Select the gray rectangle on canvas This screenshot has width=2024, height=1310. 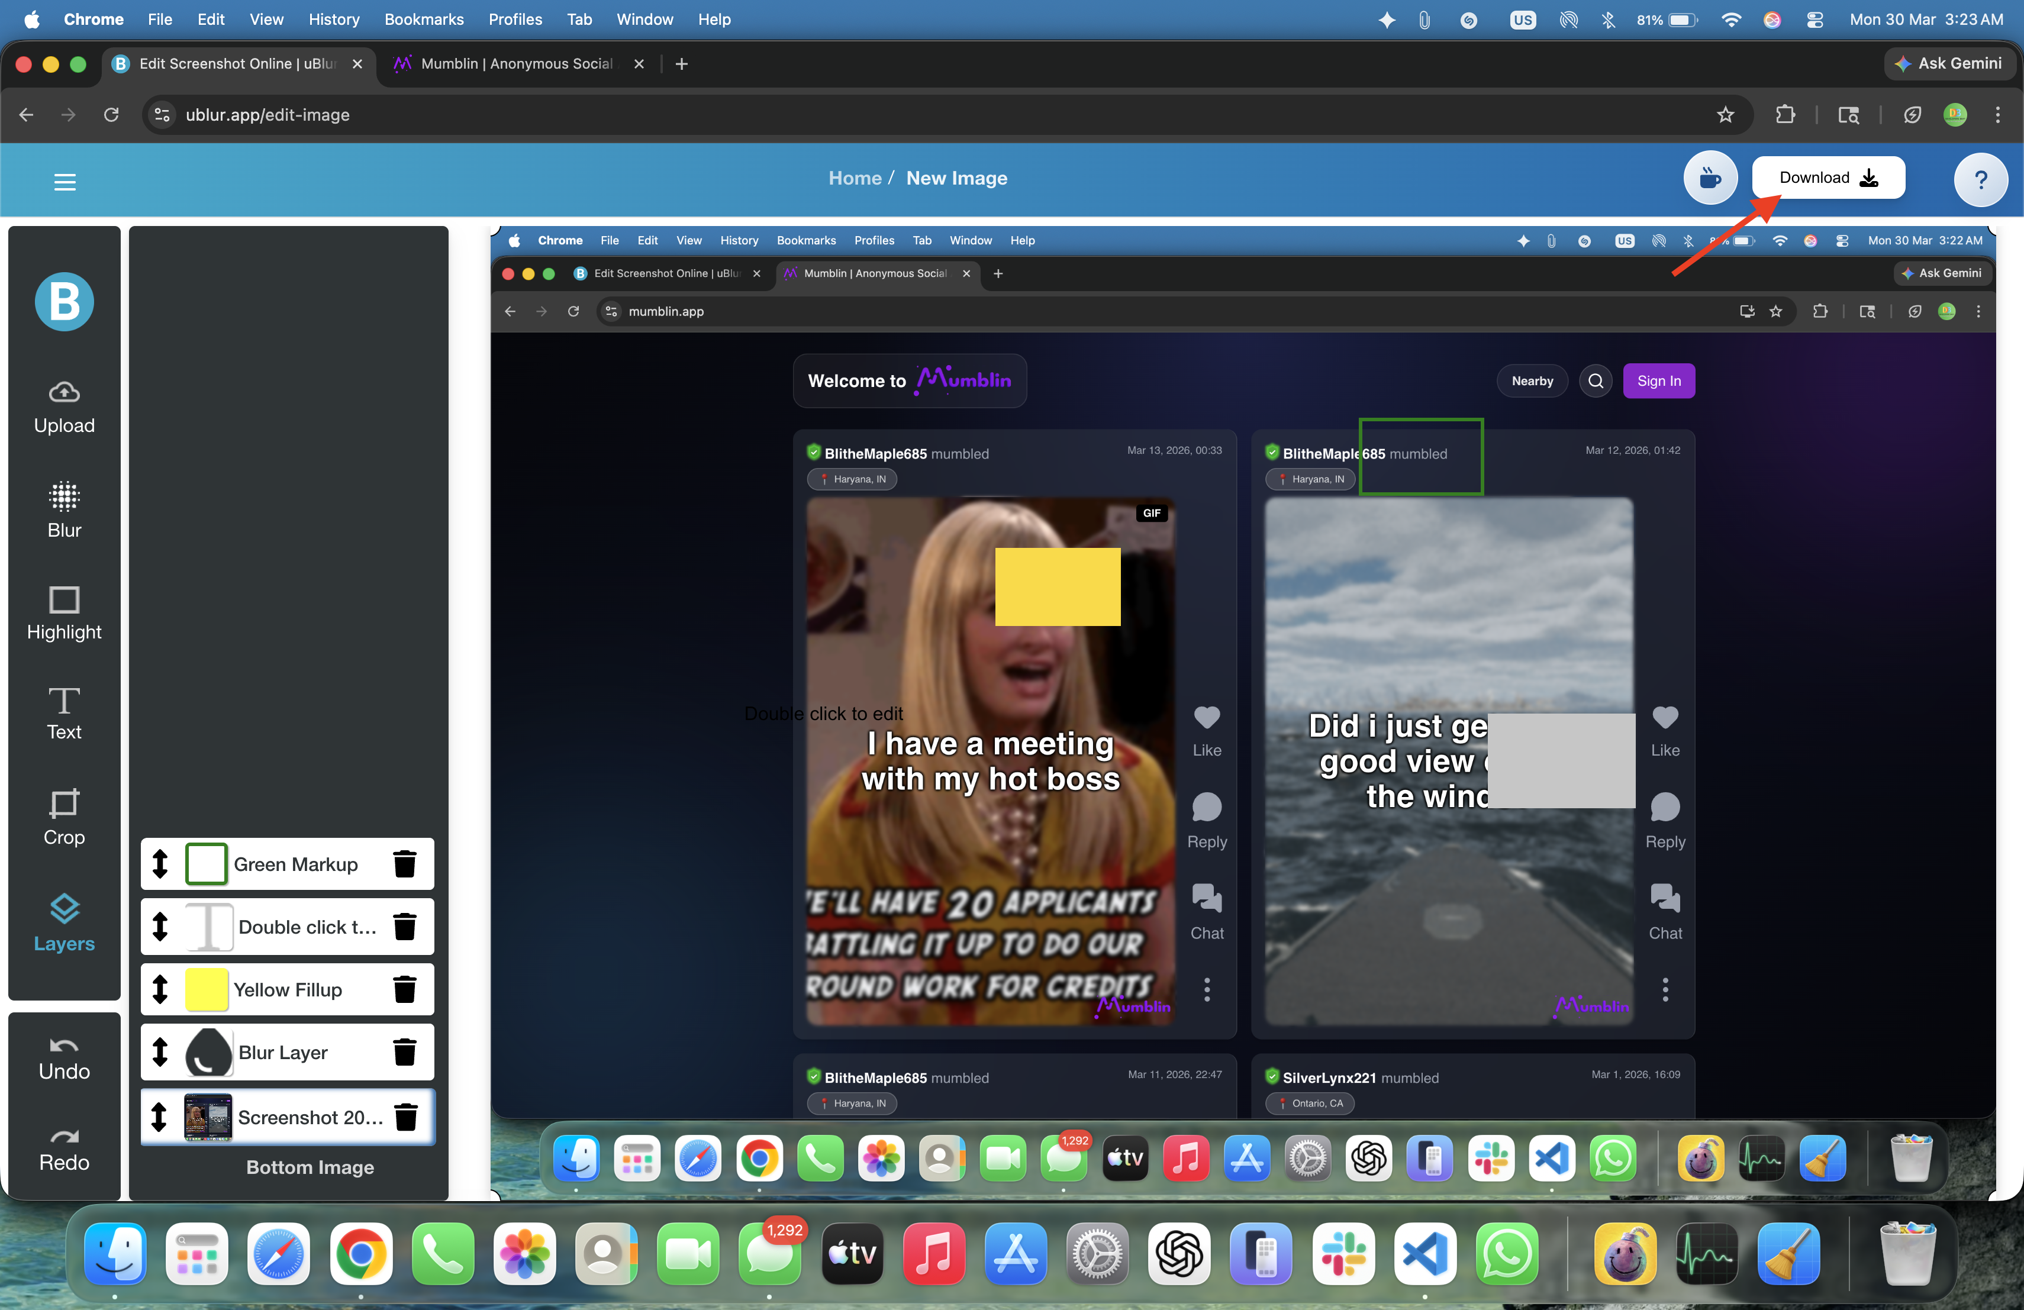point(1561,760)
